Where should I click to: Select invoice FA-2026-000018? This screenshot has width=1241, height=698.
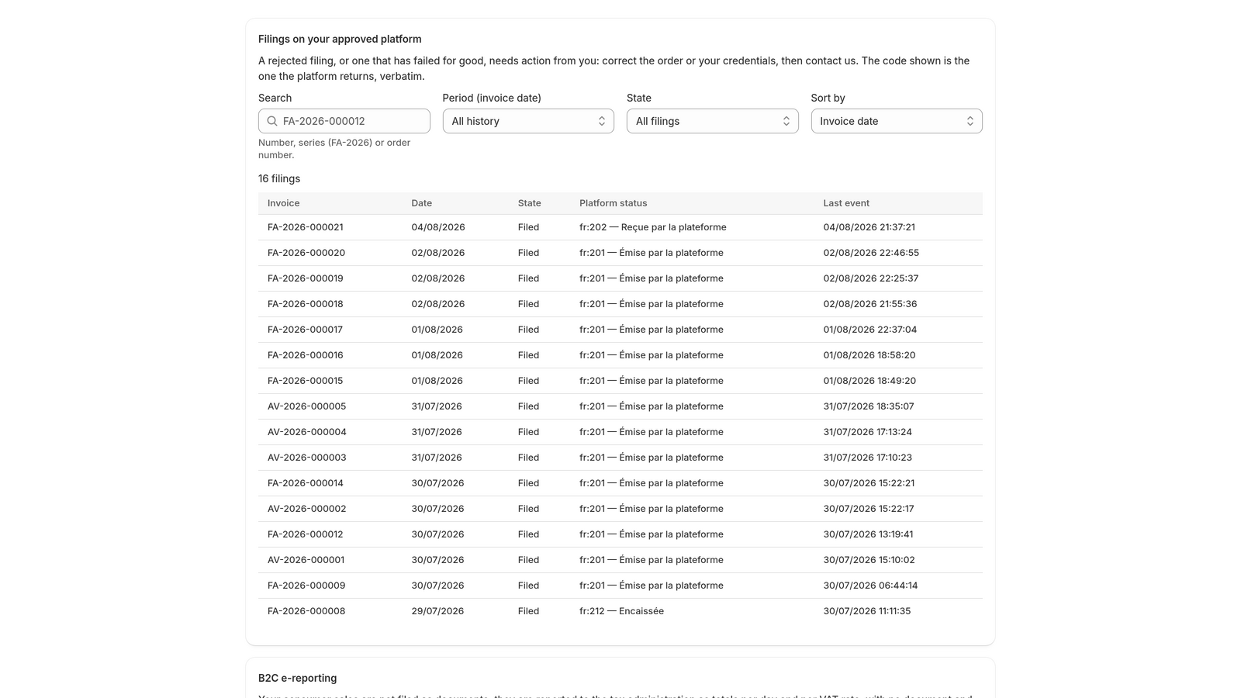click(x=306, y=304)
